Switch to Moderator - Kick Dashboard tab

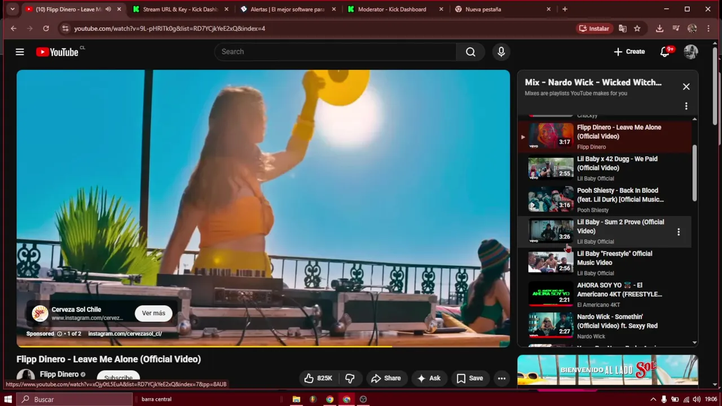click(391, 10)
